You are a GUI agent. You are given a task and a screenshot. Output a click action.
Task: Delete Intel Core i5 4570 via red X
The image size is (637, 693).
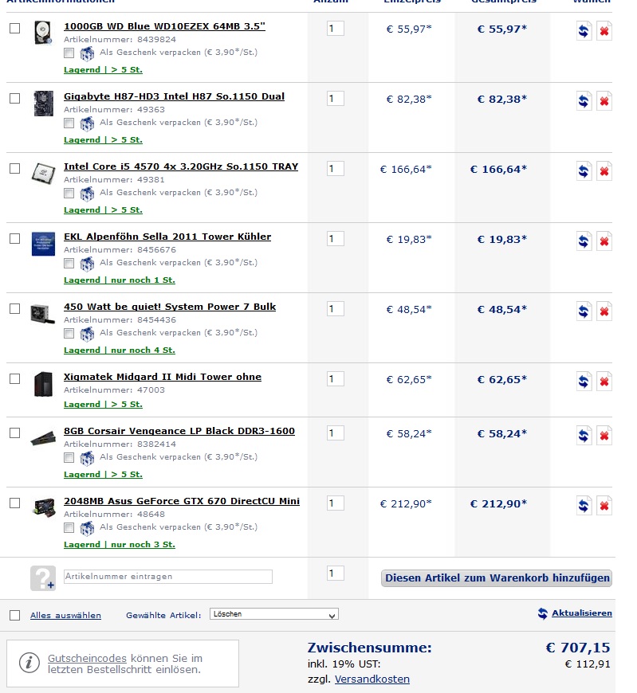tap(604, 171)
